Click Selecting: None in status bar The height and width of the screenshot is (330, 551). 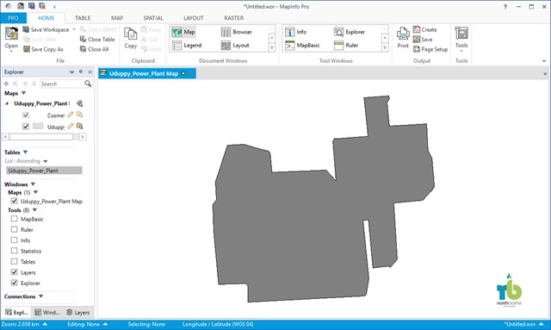[x=146, y=324]
